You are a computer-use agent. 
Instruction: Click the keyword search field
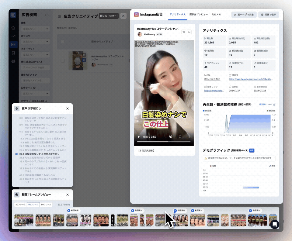click(35, 67)
